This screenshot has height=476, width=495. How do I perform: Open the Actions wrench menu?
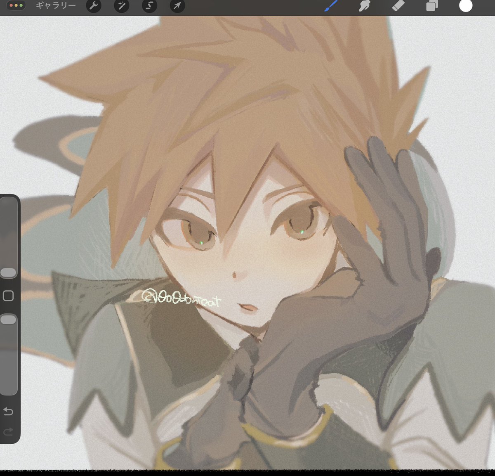pos(94,6)
